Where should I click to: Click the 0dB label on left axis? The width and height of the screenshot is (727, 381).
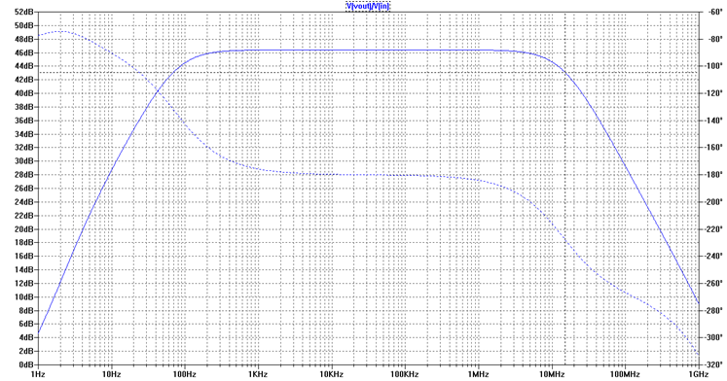[27, 364]
